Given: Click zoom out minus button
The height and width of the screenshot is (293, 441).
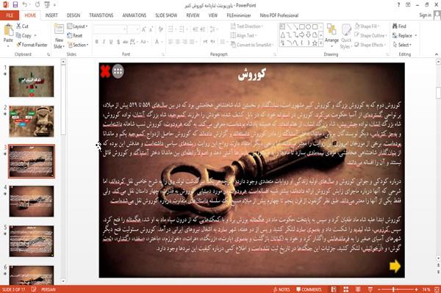Looking at the screenshot, I should click(379, 289).
